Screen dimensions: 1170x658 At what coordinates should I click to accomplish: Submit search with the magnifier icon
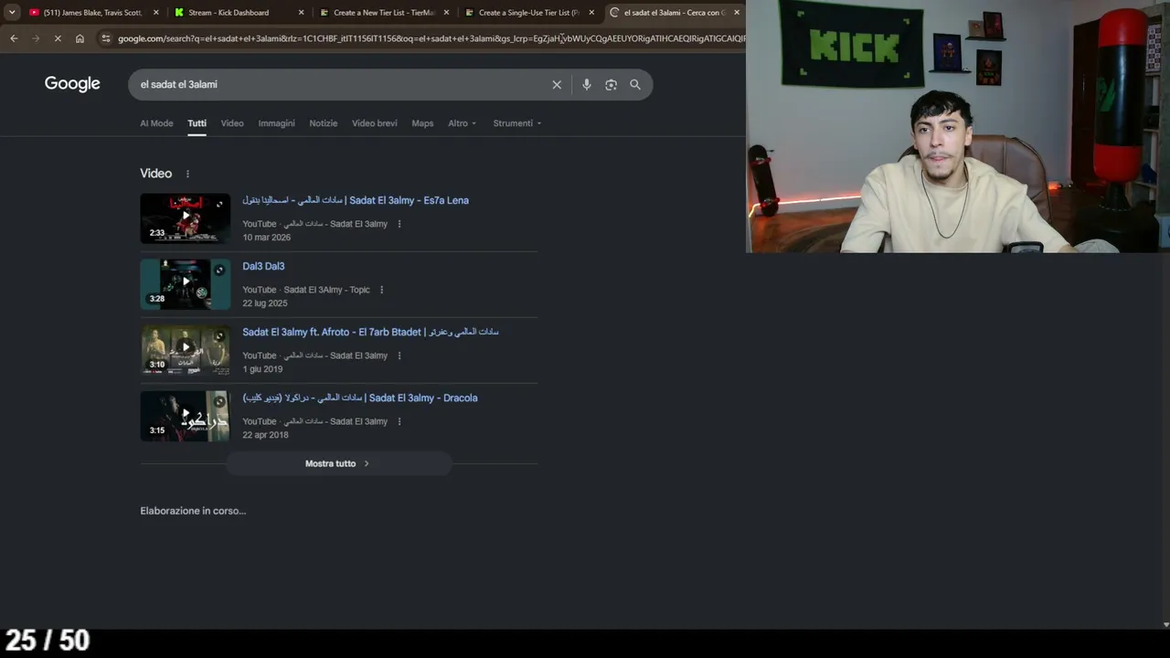[635, 85]
